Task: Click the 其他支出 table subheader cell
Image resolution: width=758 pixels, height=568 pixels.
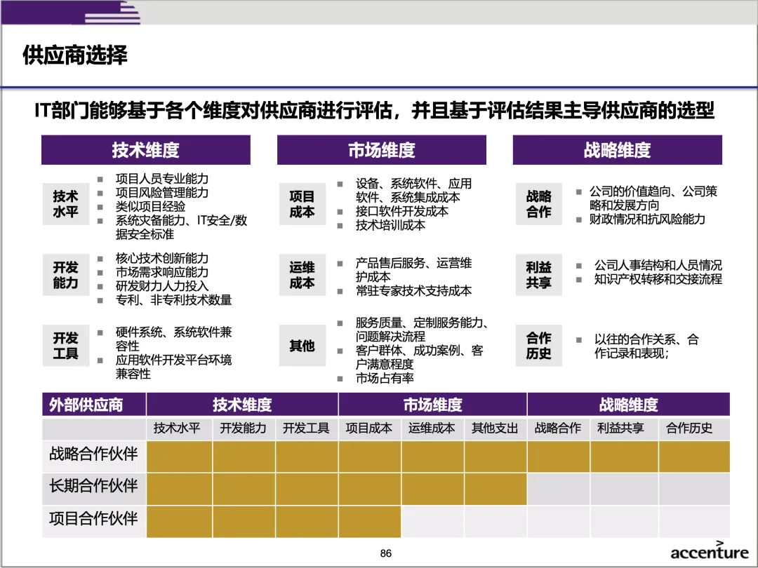Action: coord(496,428)
